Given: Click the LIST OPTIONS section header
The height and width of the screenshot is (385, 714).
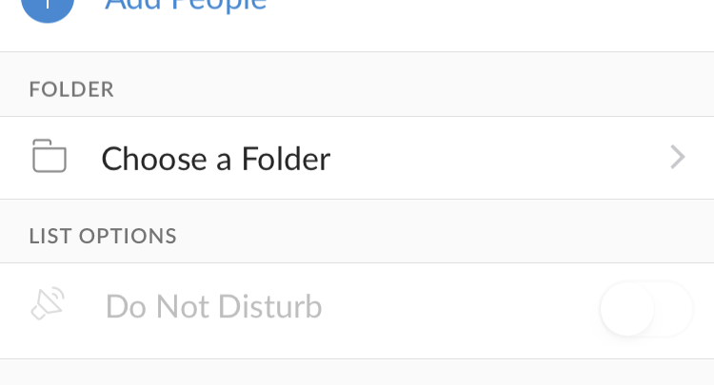Looking at the screenshot, I should point(103,236).
